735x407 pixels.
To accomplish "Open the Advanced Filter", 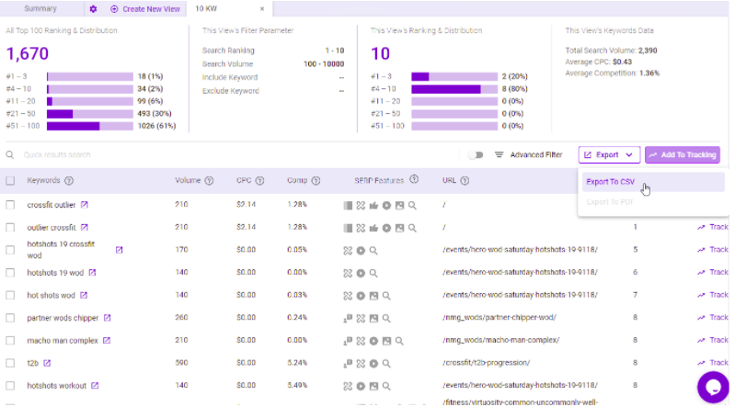I will [x=529, y=154].
